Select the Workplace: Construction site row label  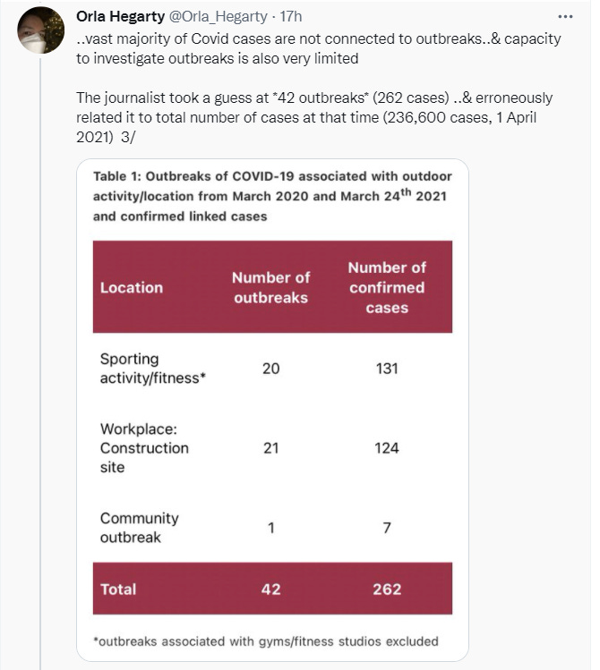[x=144, y=447]
